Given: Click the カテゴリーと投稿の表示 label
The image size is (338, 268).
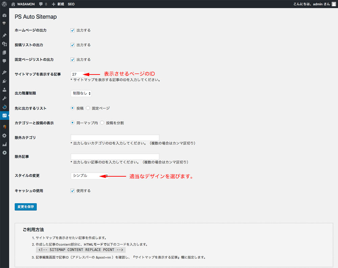Looking at the screenshot, I should pyautogui.click(x=34, y=123).
